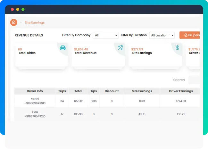Sort by the Discount column header
208x149 pixels.
112,91
